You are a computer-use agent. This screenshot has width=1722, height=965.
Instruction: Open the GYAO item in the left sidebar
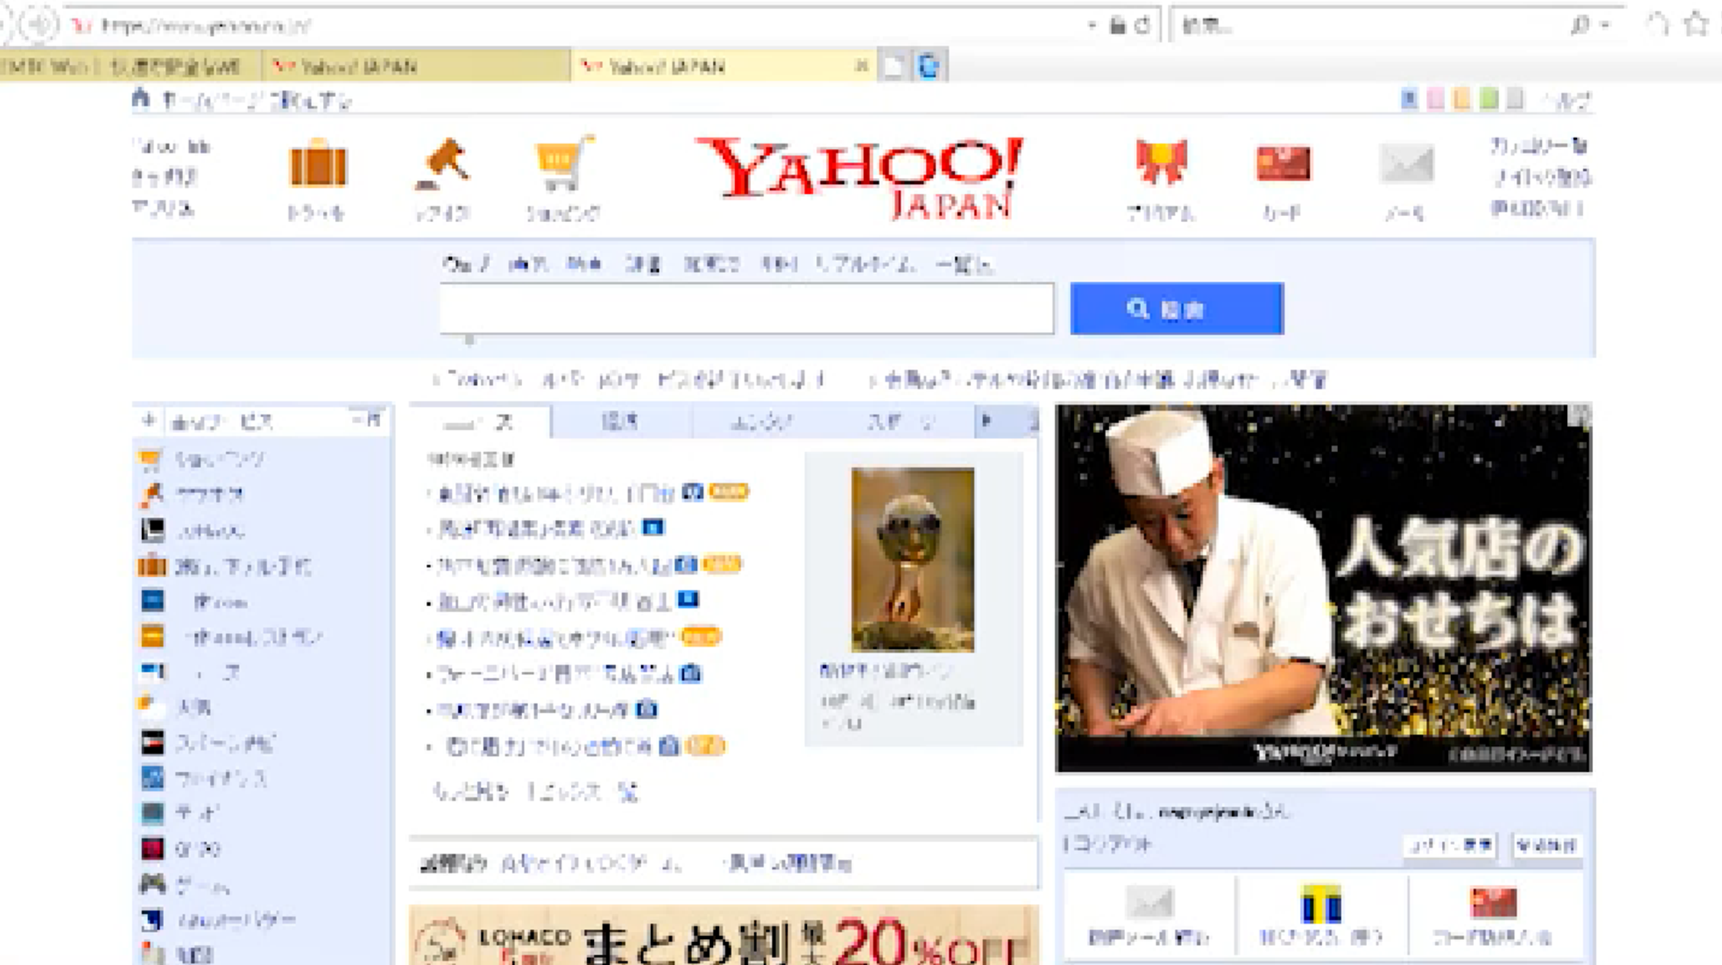[x=180, y=849]
